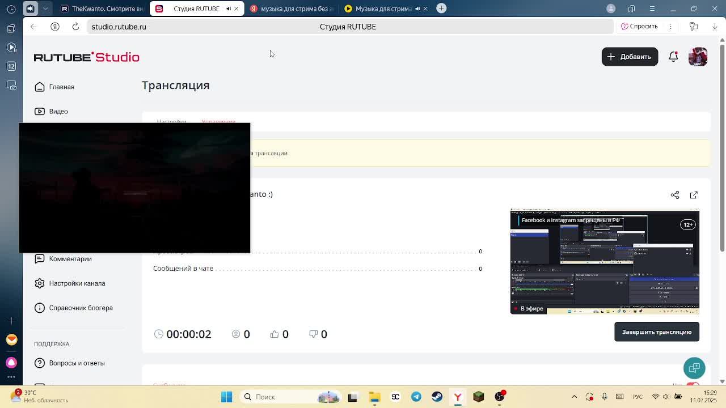Click the microphone icon in system tray
The width and height of the screenshot is (726, 408).
pyautogui.click(x=605, y=397)
